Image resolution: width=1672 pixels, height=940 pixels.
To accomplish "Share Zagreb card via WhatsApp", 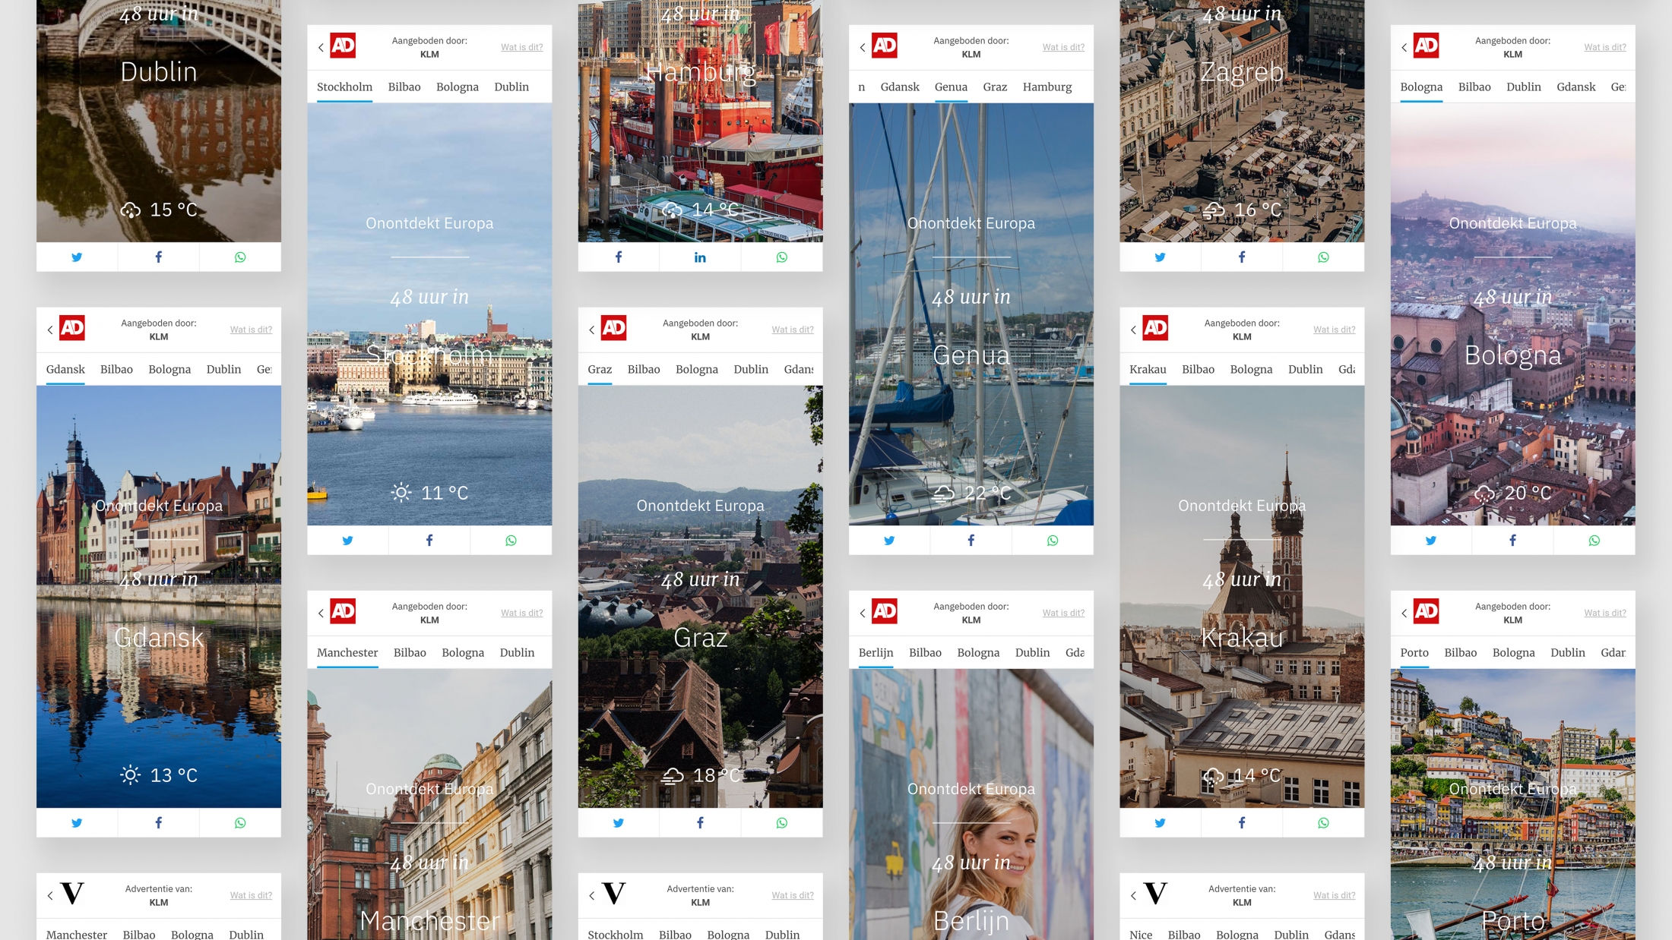I will (1323, 257).
